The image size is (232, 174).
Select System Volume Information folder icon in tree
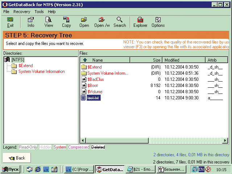(x=14, y=72)
